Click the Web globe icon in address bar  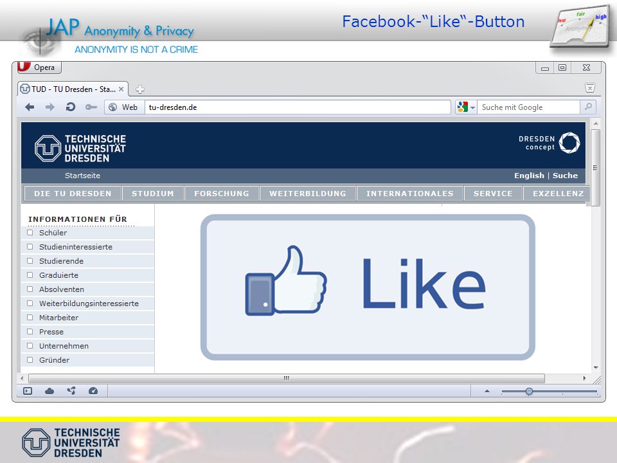[113, 107]
